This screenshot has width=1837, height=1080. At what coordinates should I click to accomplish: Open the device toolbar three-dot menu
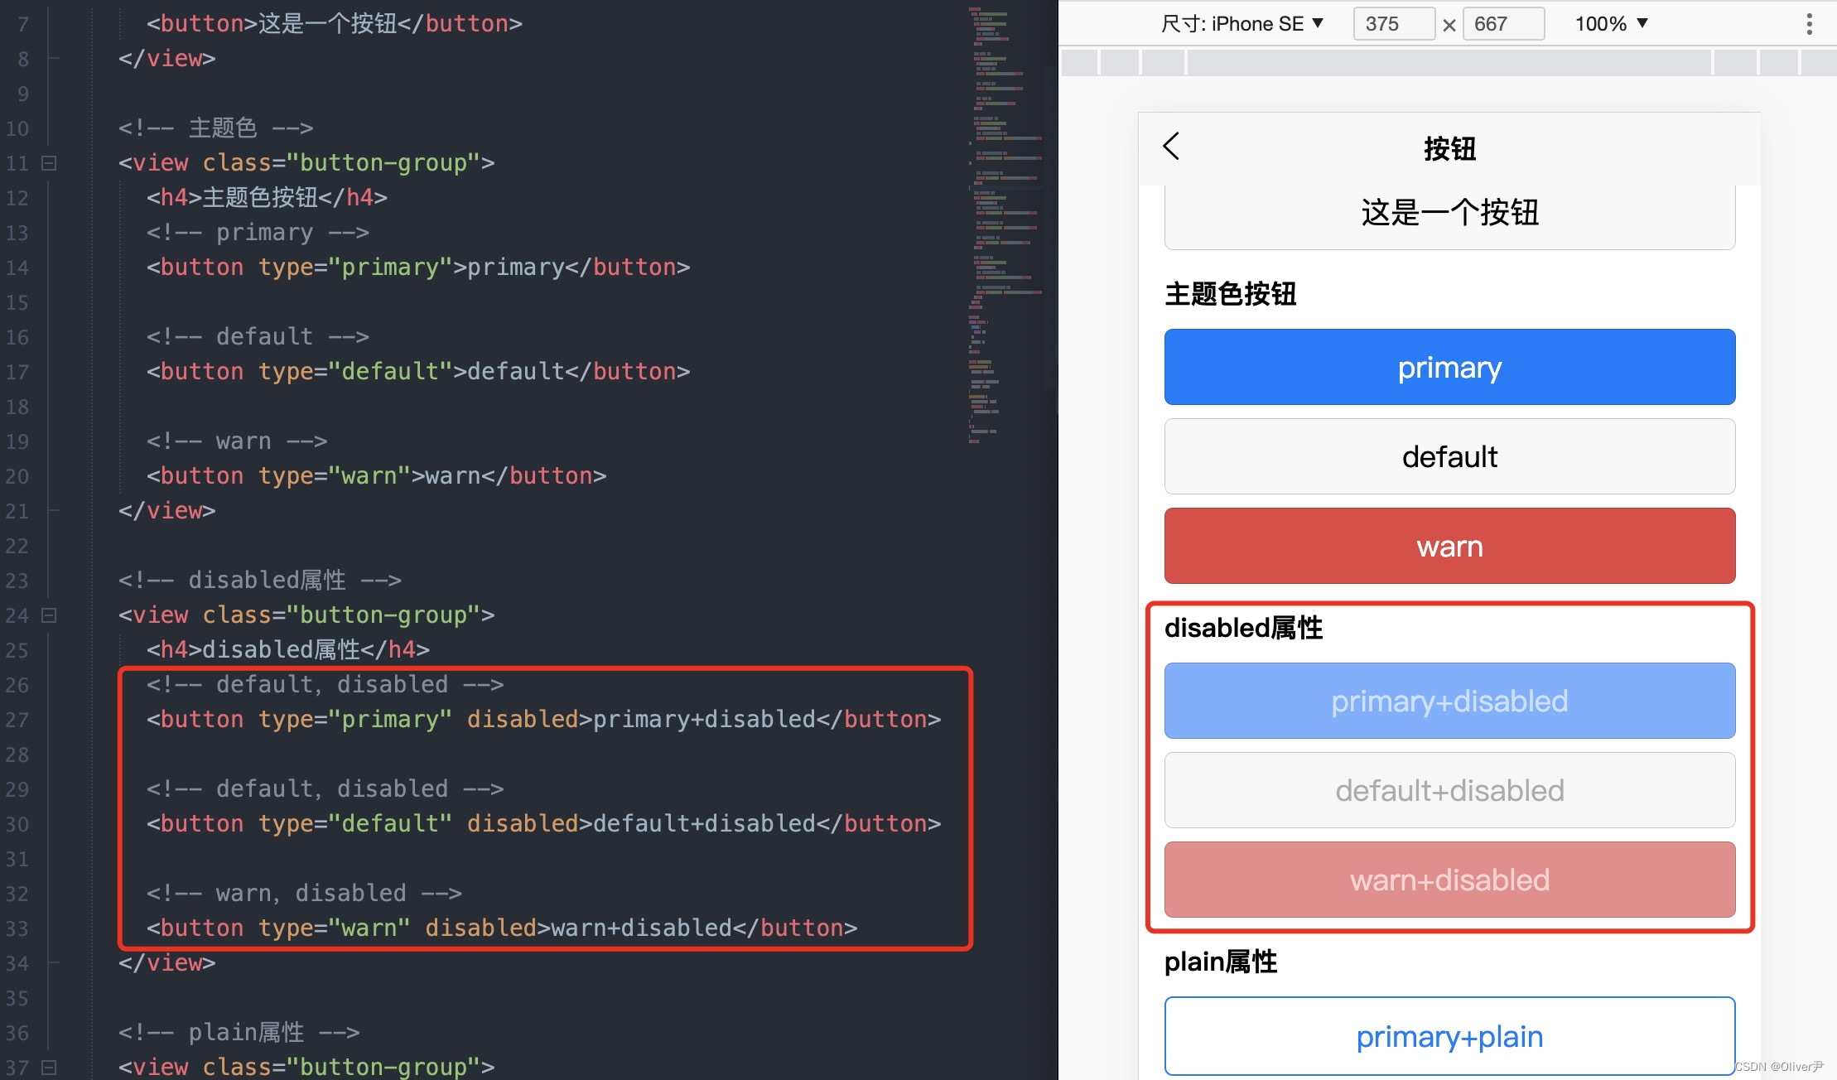pyautogui.click(x=1810, y=24)
